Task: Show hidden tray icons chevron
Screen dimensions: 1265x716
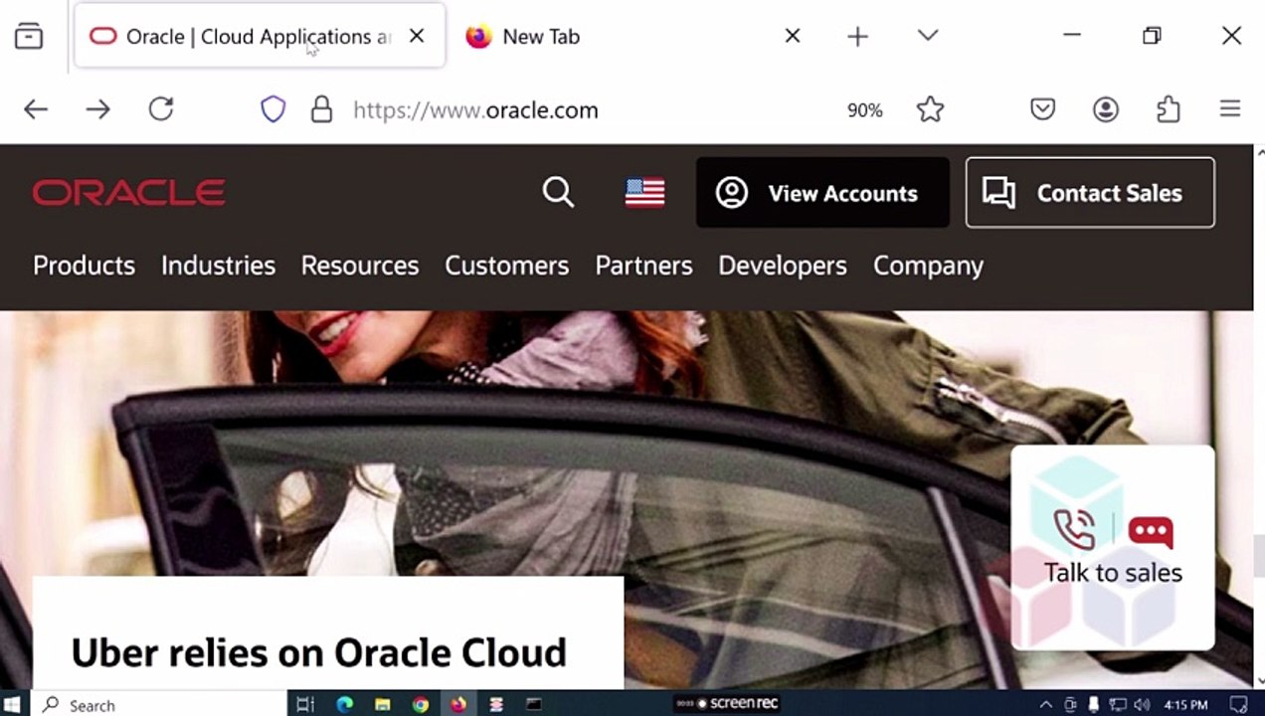Action: pyautogui.click(x=1045, y=704)
